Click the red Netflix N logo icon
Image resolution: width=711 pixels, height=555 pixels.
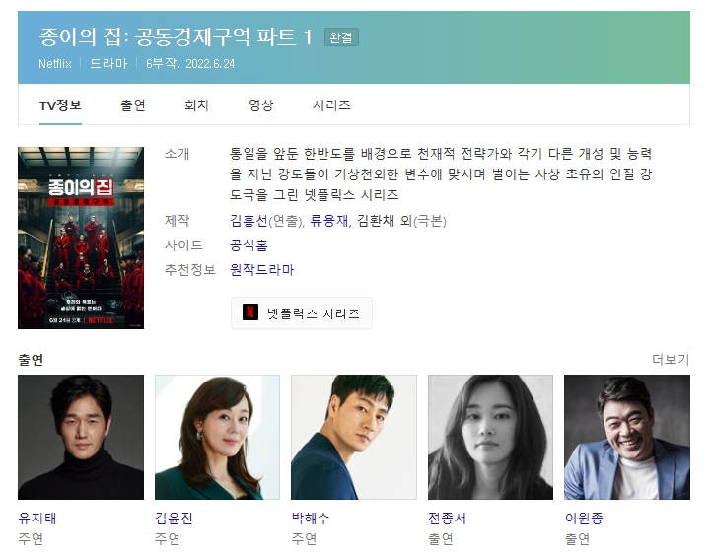pos(250,312)
